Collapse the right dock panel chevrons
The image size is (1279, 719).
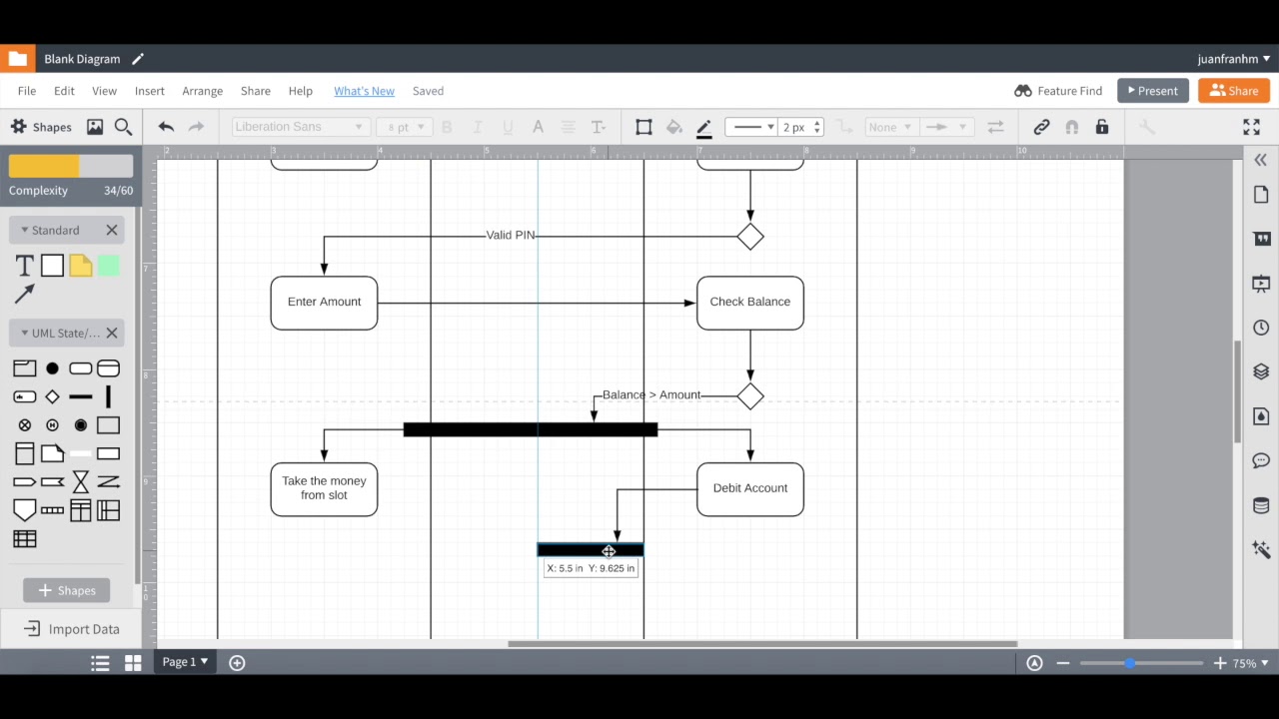[x=1261, y=160]
